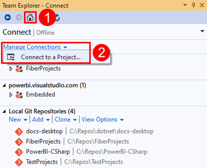This screenshot has width=207, height=168.
Task: Click the Forward navigation arrow
Action: click(19, 18)
